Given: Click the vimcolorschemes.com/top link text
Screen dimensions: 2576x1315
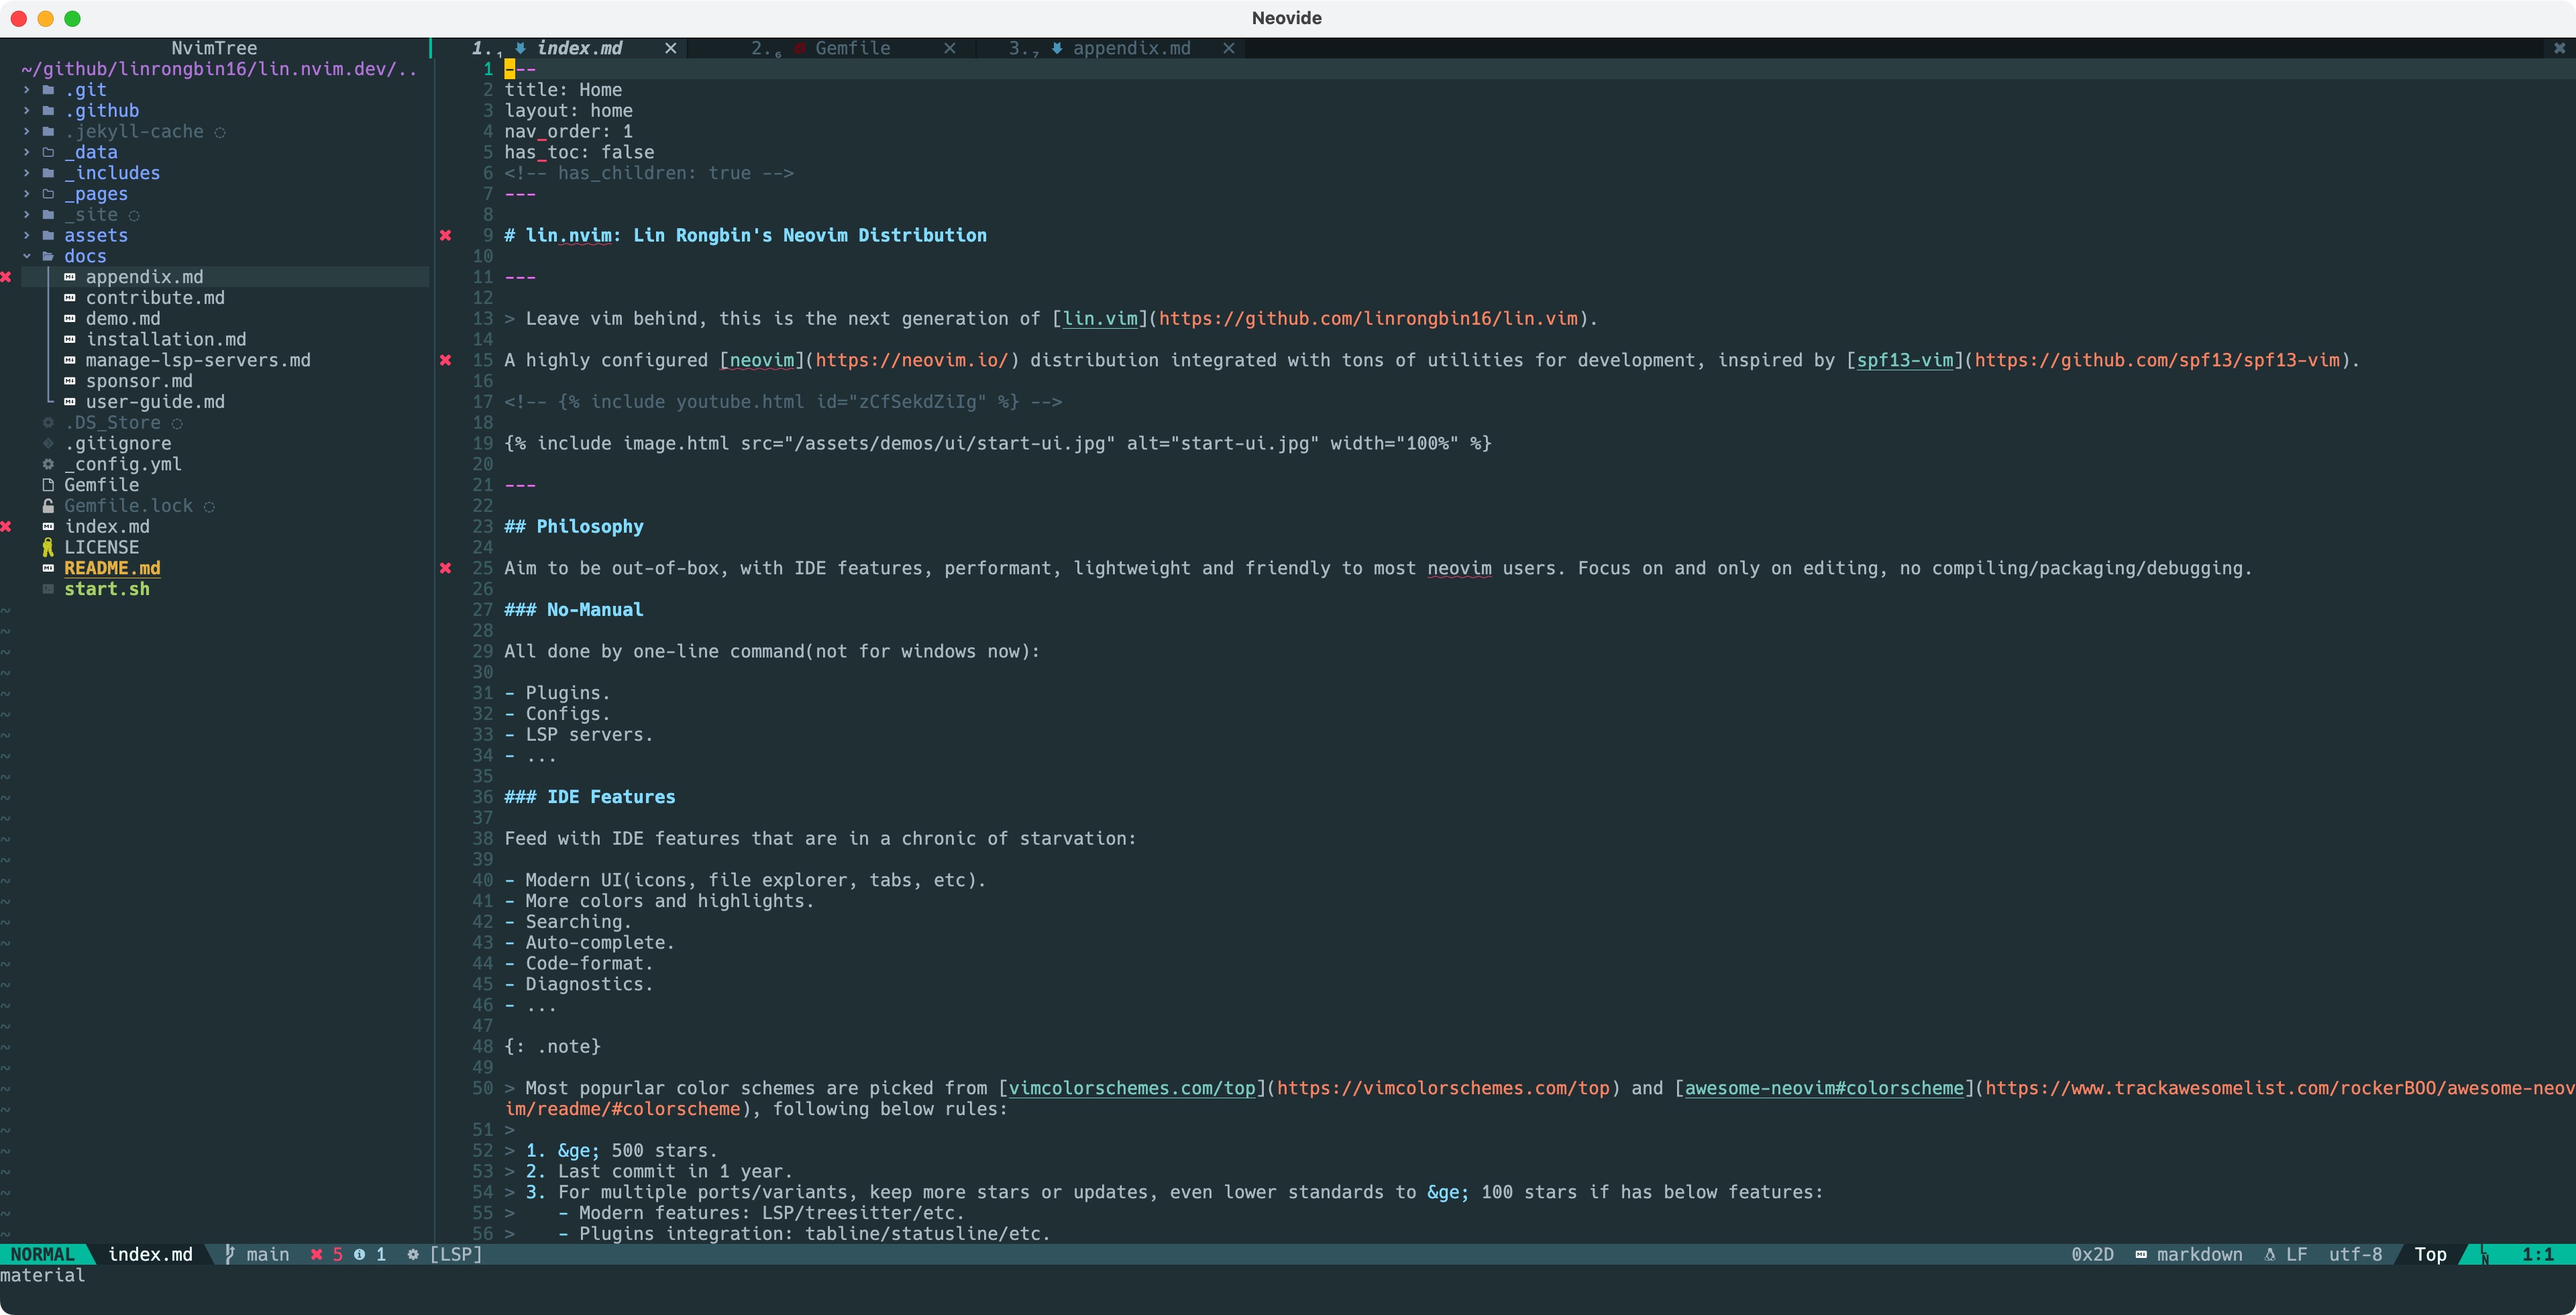Looking at the screenshot, I should [x=1132, y=1088].
